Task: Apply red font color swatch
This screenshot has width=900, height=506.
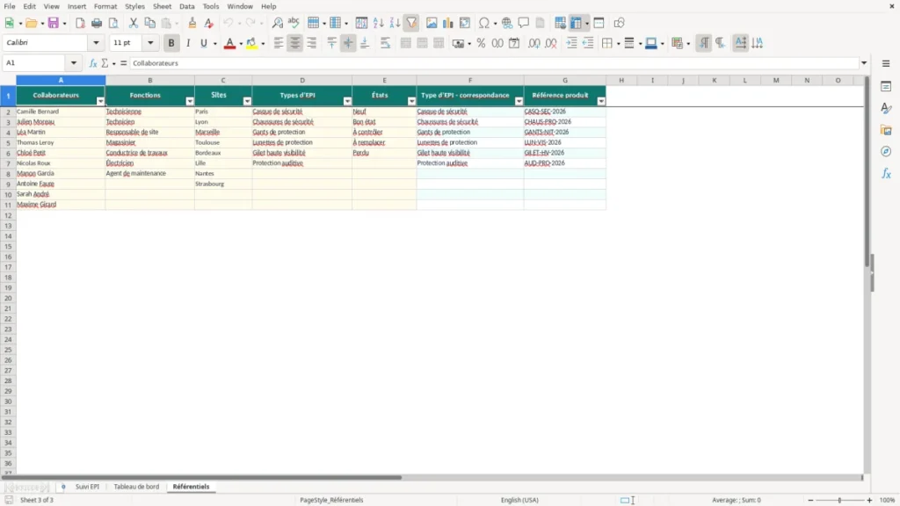Action: point(229,43)
